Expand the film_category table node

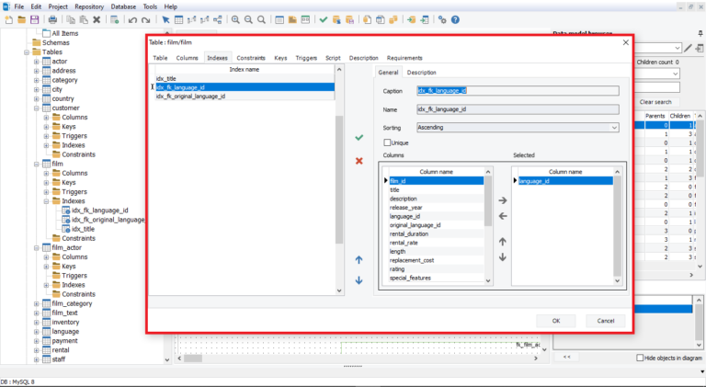coord(36,303)
